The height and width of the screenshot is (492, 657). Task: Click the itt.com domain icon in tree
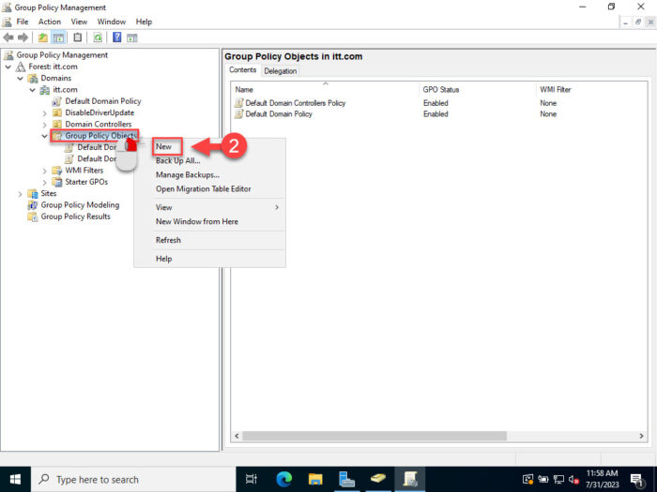tap(45, 90)
